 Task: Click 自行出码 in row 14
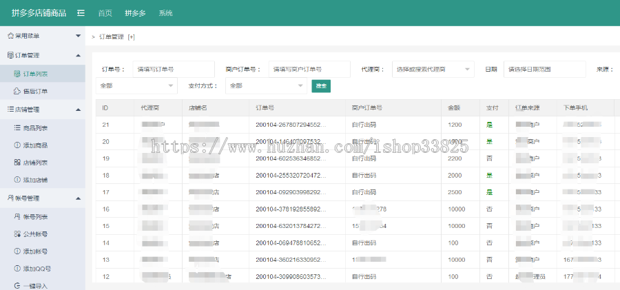[364, 242]
